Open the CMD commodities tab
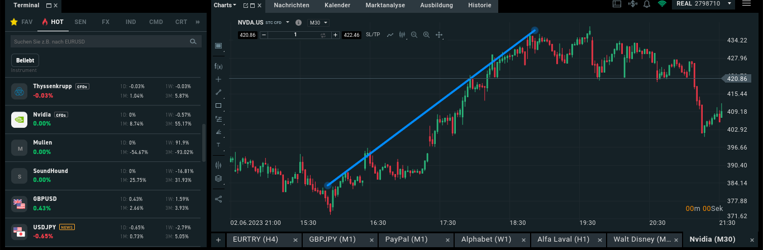The width and height of the screenshot is (763, 250). (156, 22)
